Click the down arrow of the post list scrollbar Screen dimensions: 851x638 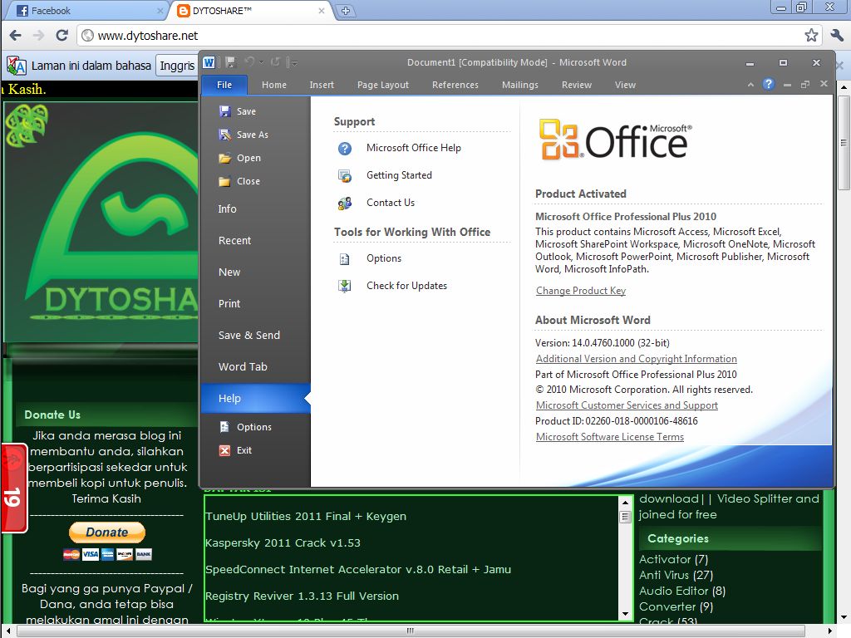pyautogui.click(x=625, y=614)
